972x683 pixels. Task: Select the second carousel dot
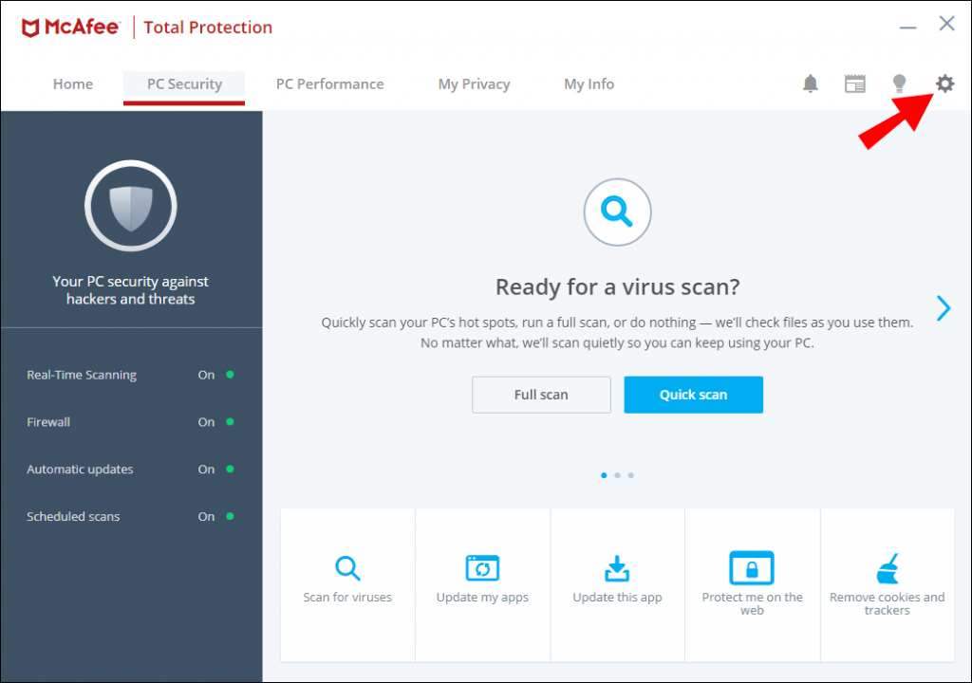(x=617, y=474)
